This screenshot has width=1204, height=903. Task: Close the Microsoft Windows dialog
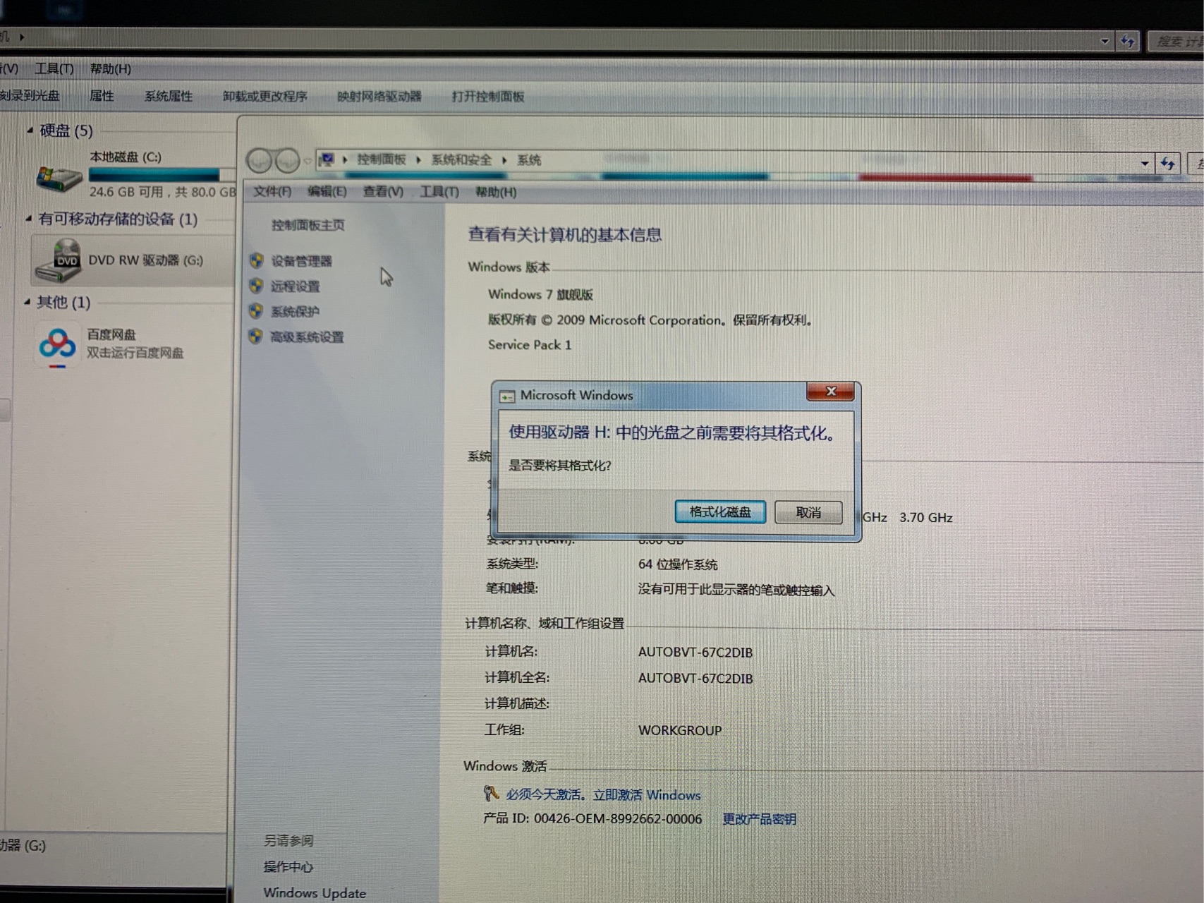pyautogui.click(x=830, y=392)
